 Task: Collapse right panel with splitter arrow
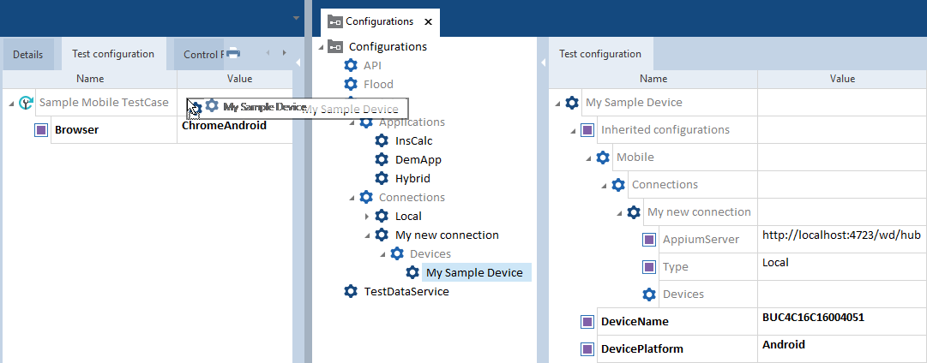coord(543,62)
